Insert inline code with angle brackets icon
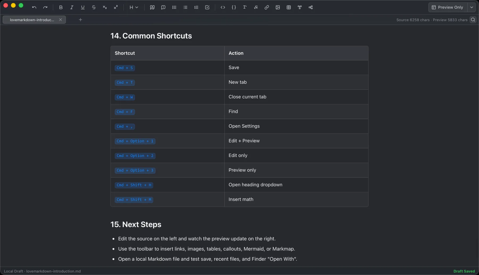479x275 pixels. coord(223,7)
